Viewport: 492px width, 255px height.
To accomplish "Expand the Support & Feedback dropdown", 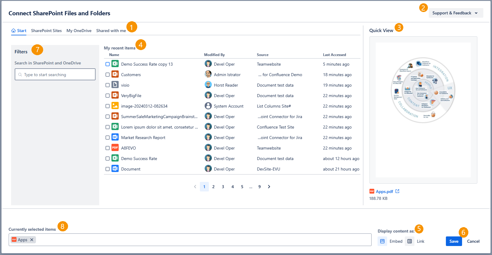I will [x=455, y=13].
